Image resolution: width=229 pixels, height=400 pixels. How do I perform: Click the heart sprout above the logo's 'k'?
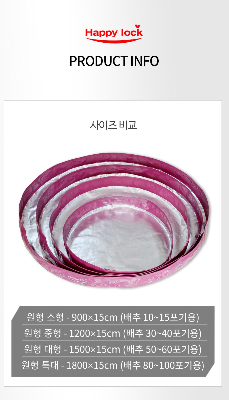[137, 26]
